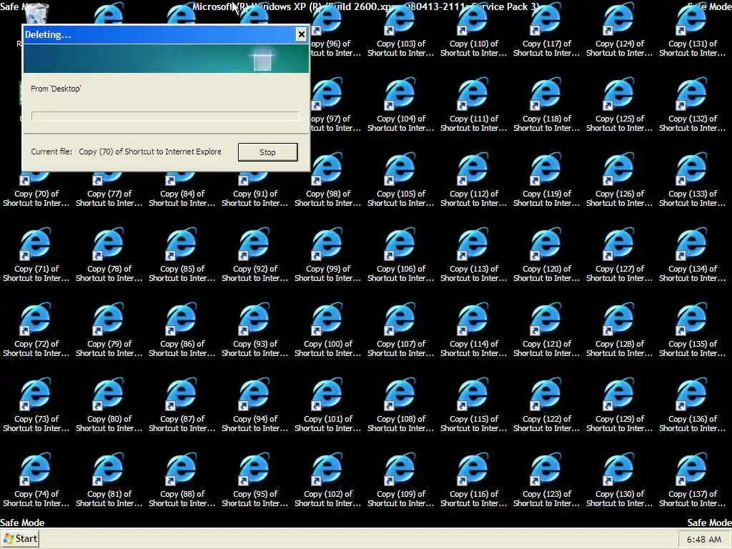Click the label text 'Copy (84) of Shortcut to Inter…'
Viewport: 732px width, 549px height.
click(182, 199)
